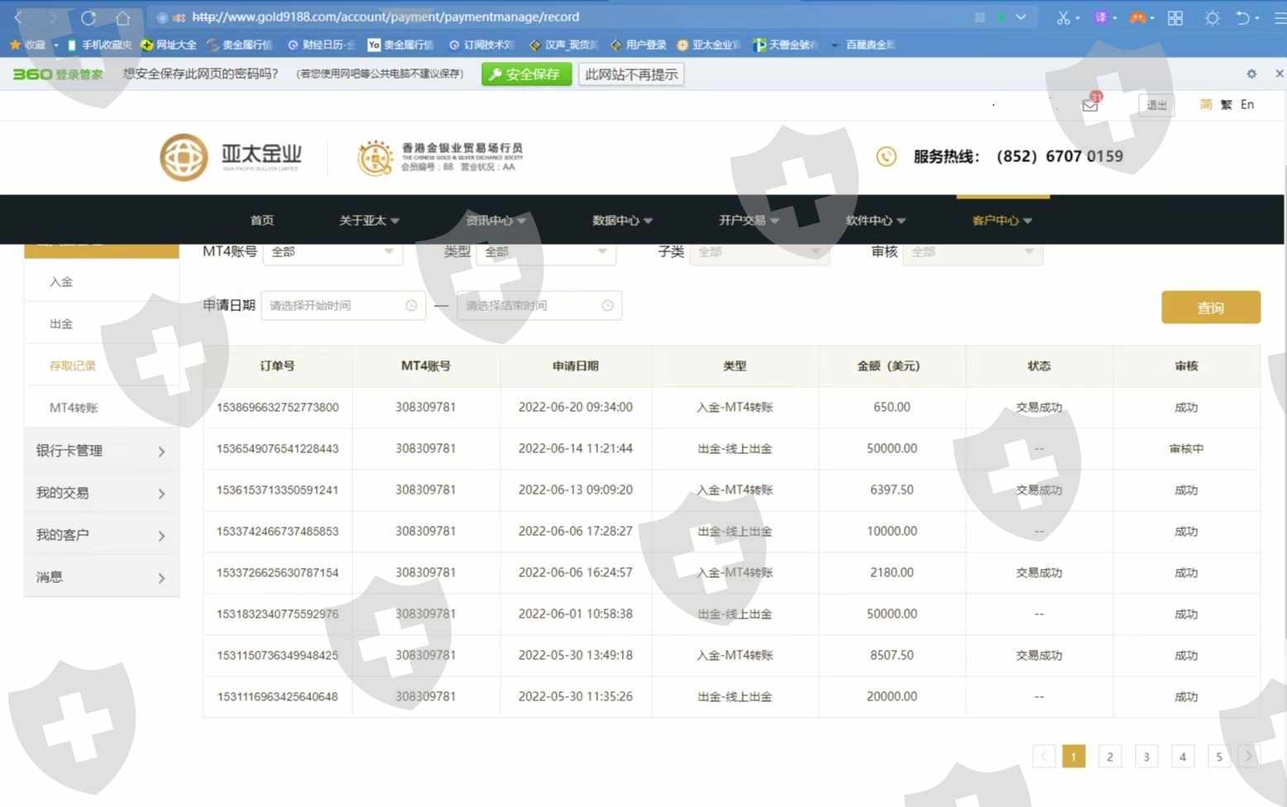Click the four-squares grid extensions icon
The width and height of the screenshot is (1287, 807).
pyautogui.click(x=1175, y=17)
